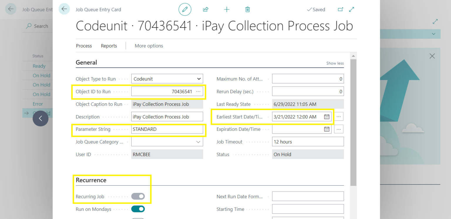This screenshot has width=451, height=219.
Task: Open the More options menu
Action: (149, 46)
